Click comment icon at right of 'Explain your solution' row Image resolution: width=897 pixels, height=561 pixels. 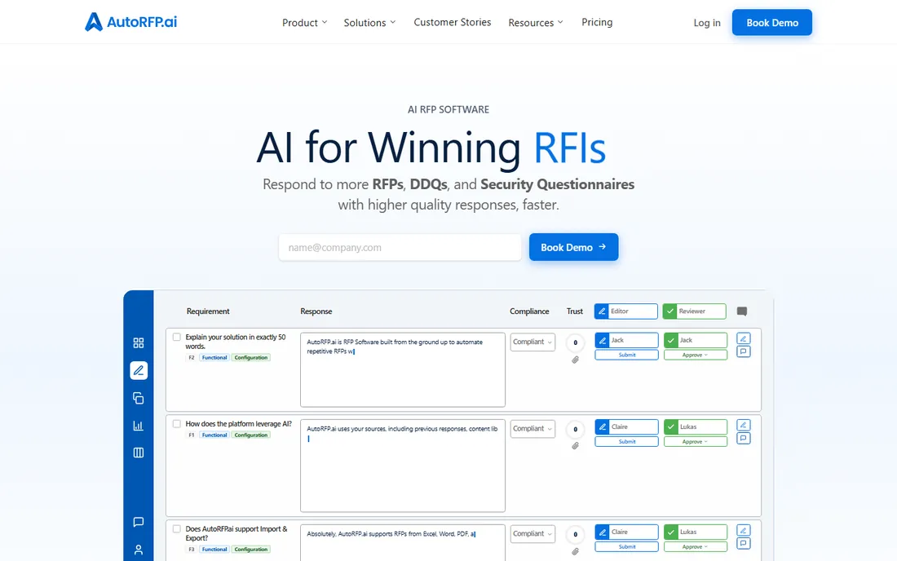tap(743, 351)
